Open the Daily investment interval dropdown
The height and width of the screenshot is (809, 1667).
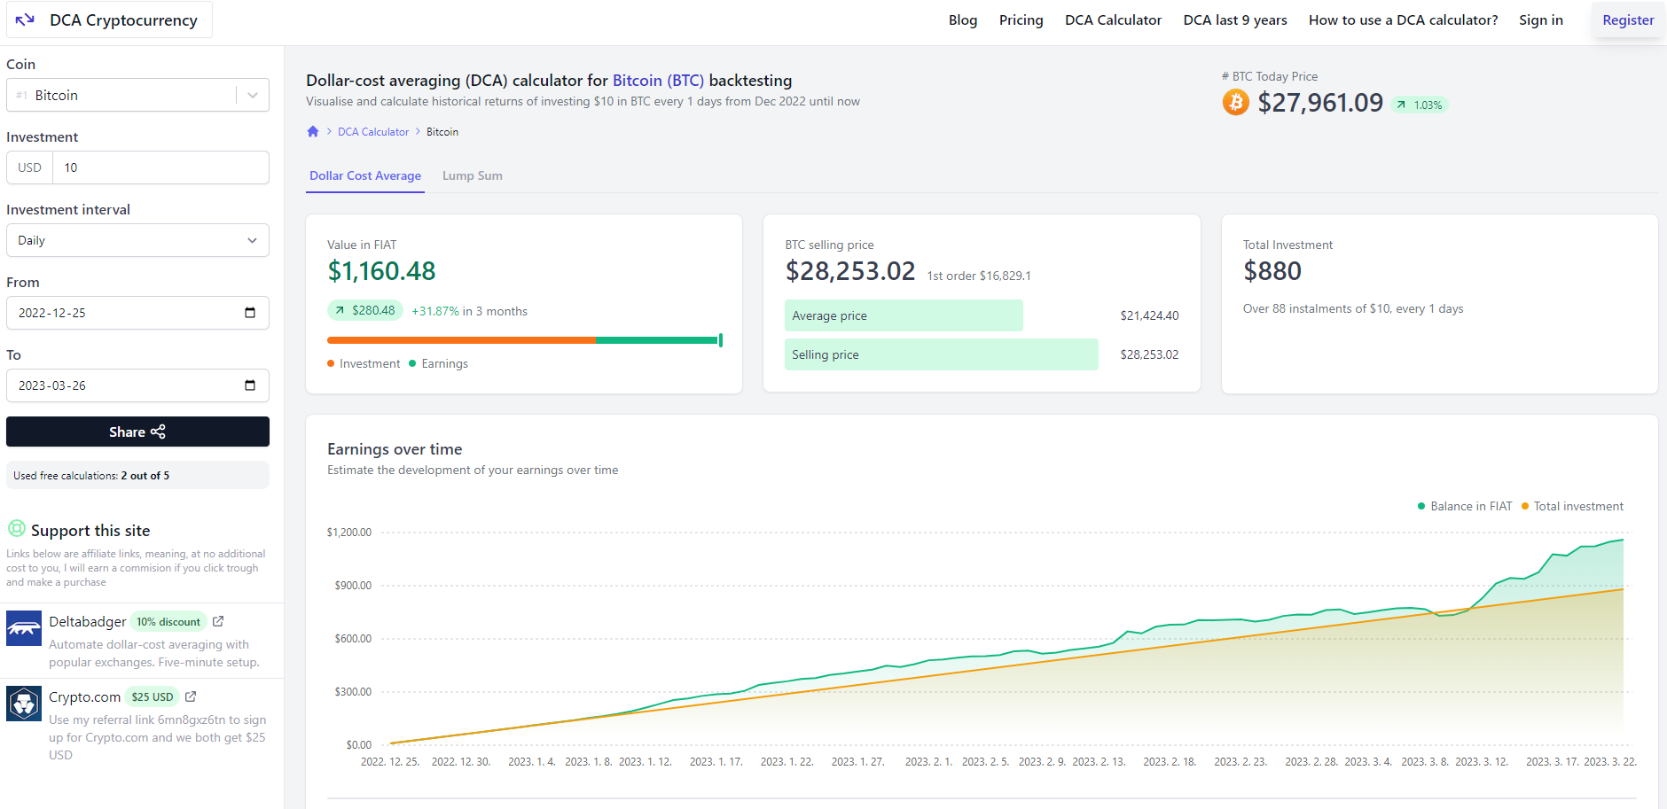pyautogui.click(x=137, y=240)
